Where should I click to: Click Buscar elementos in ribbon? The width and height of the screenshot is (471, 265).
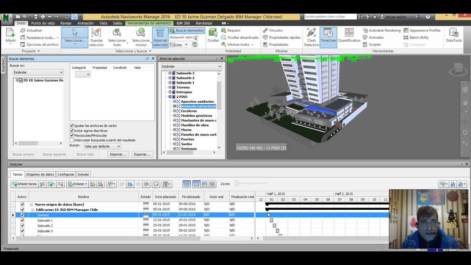(187, 31)
